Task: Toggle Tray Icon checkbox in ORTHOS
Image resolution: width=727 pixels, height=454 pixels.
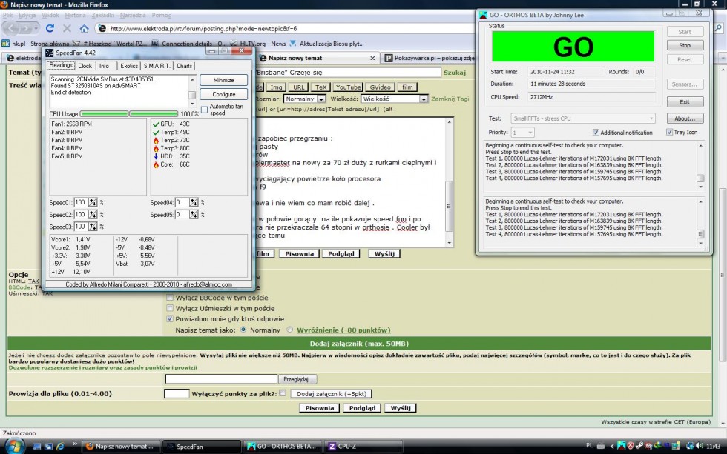Action: tap(669, 132)
